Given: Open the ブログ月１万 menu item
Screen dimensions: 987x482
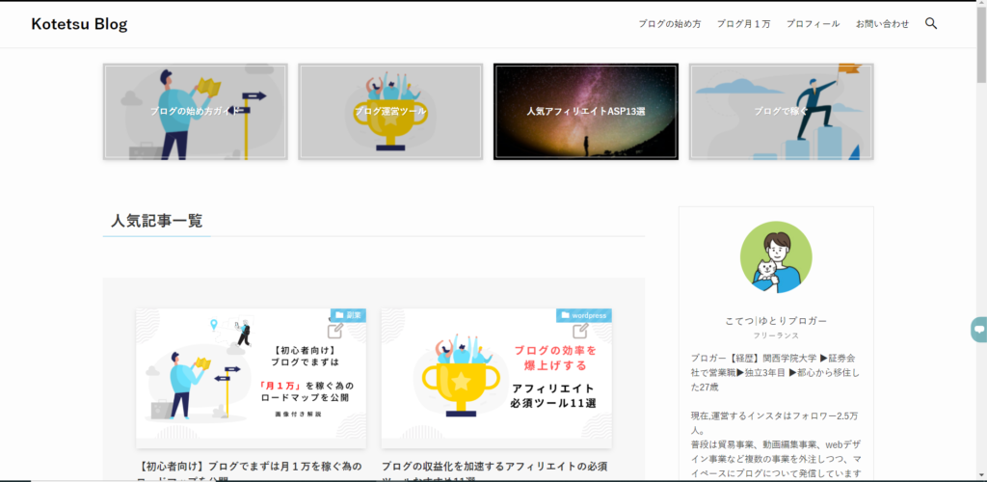Looking at the screenshot, I should pos(743,24).
